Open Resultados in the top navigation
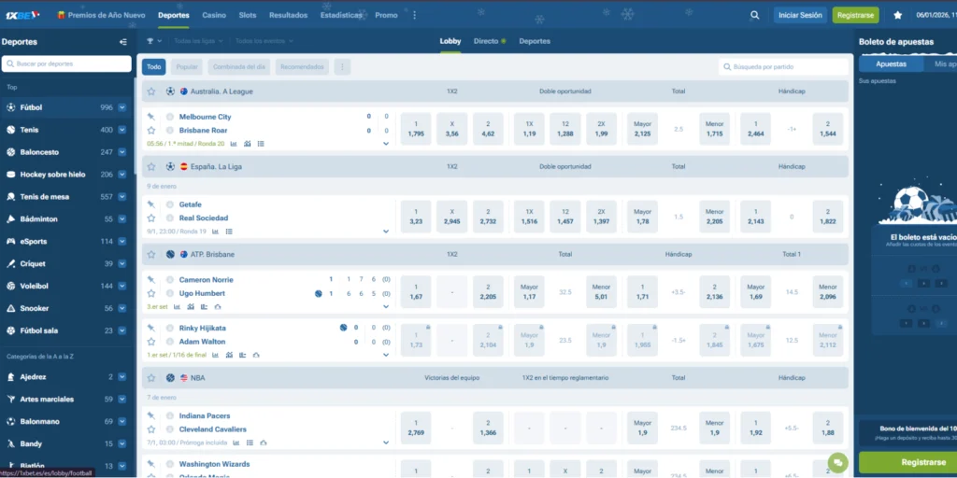The height and width of the screenshot is (478, 957). pos(288,15)
